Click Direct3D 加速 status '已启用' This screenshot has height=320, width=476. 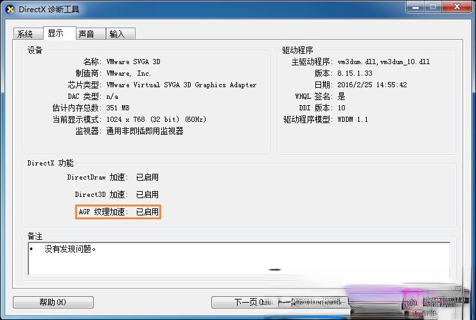pos(147,194)
